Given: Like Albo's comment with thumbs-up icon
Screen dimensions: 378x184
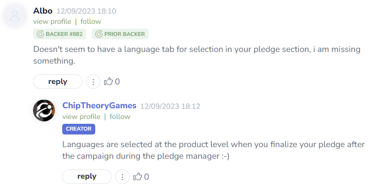Looking at the screenshot, I should [x=108, y=82].
